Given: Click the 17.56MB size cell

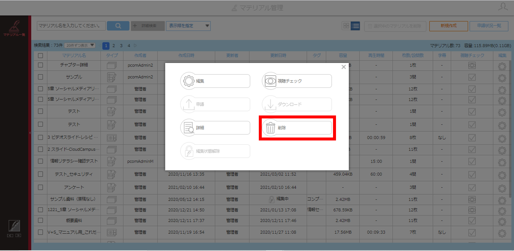Looking at the screenshot, I should click(343, 232).
